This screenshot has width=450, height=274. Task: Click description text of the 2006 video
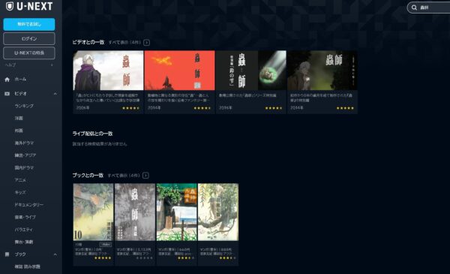click(108, 98)
